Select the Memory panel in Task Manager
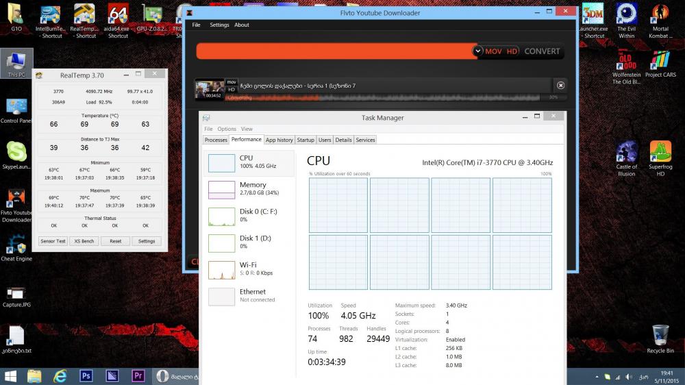Screen dimensions: 685x385 249,190
